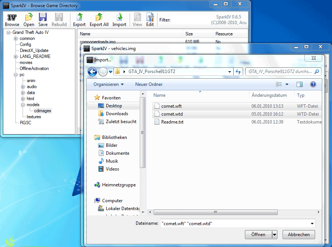Click the Abbrechen button
Image resolution: width=332 pixels, height=247 pixels.
point(299,235)
